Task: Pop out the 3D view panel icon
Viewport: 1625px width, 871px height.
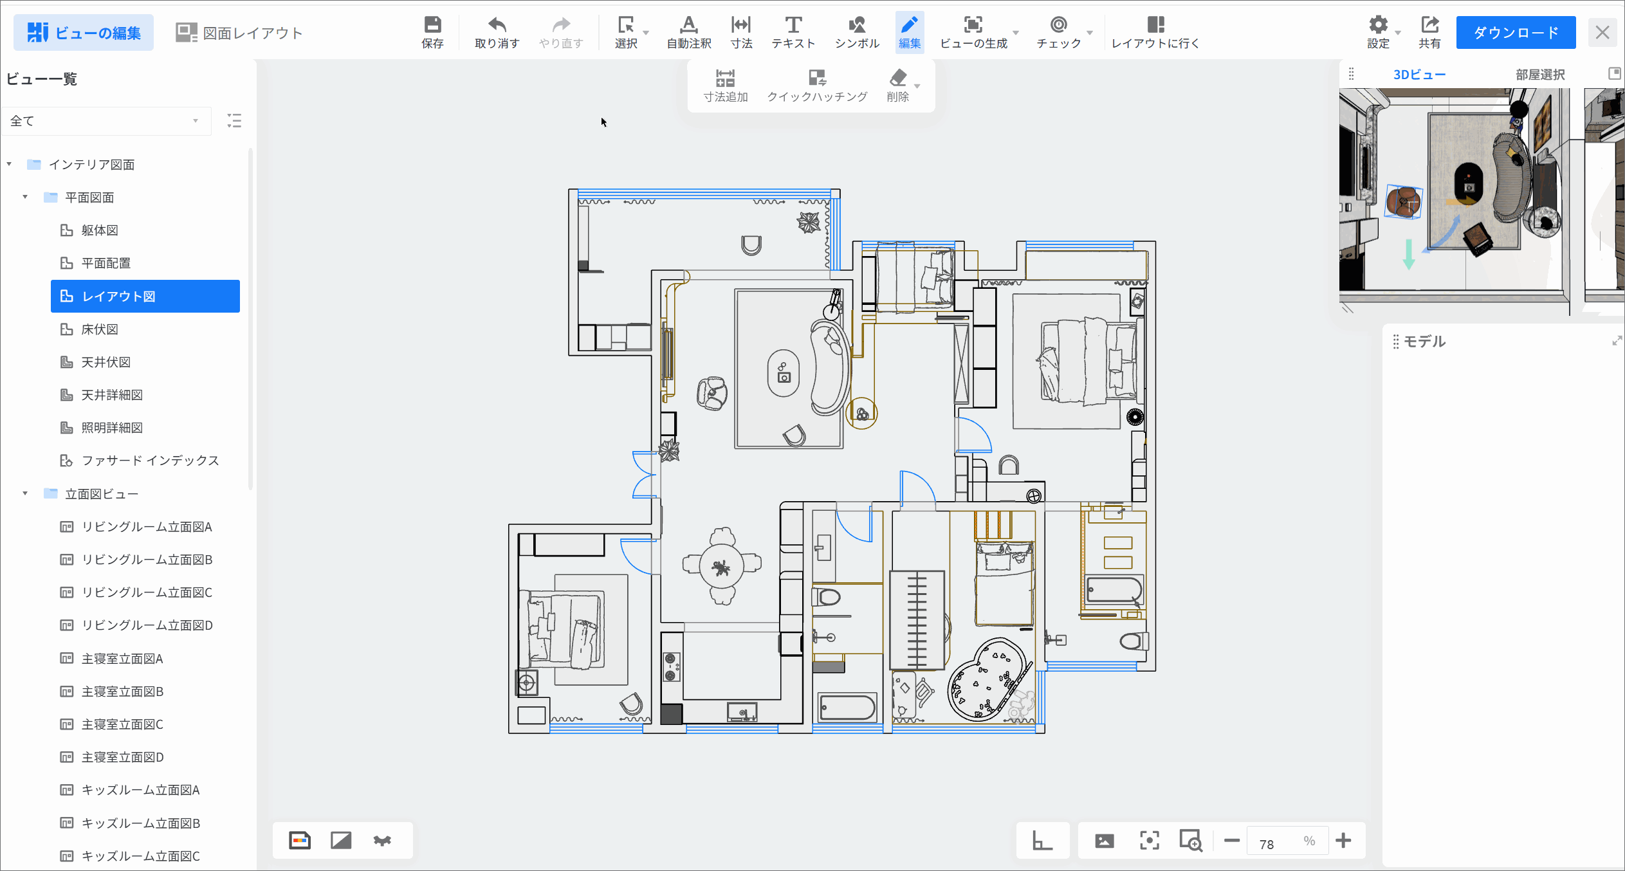Action: pos(1615,73)
